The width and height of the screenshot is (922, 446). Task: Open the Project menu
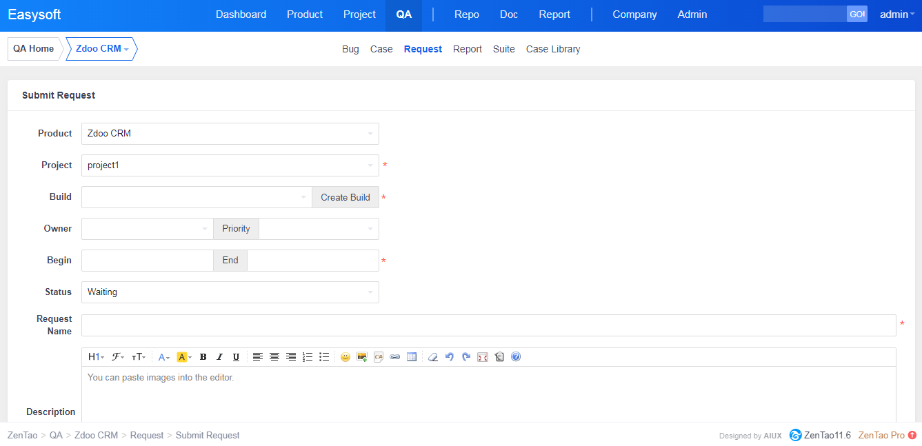(360, 14)
